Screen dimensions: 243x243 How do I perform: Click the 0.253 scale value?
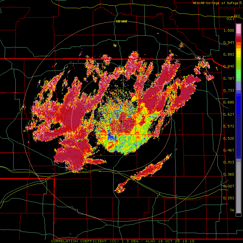tap(229, 198)
